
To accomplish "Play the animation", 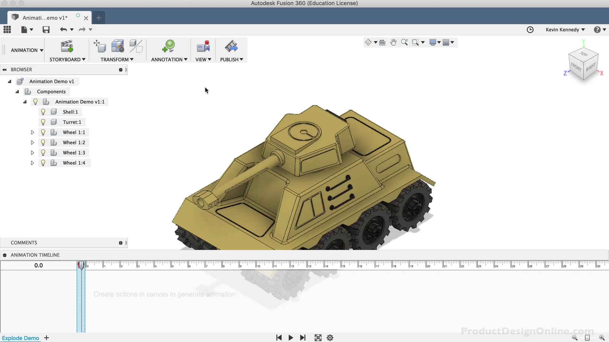I will (291, 338).
